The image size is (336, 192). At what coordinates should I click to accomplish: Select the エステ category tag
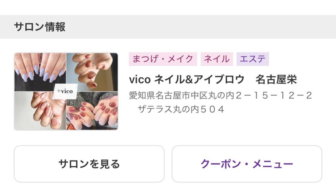pyautogui.click(x=253, y=59)
